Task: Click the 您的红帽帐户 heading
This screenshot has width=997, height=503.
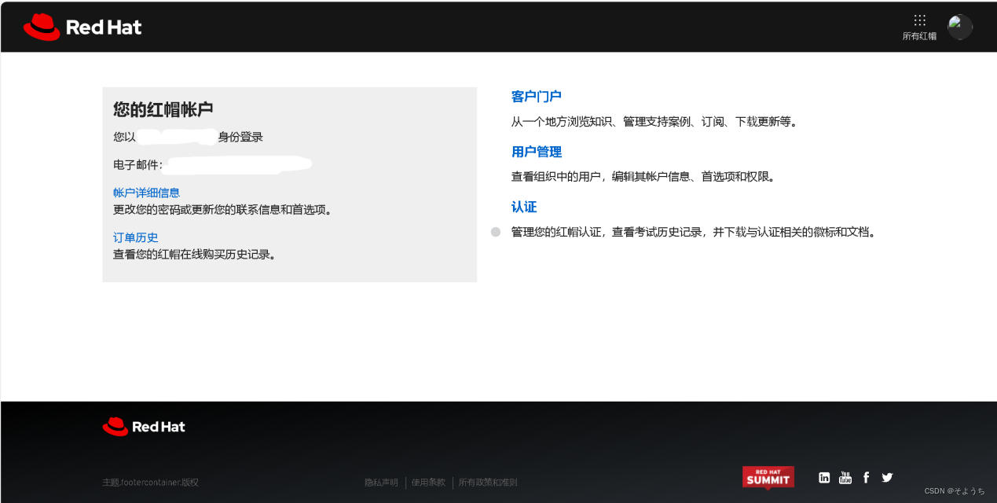Action: [163, 109]
